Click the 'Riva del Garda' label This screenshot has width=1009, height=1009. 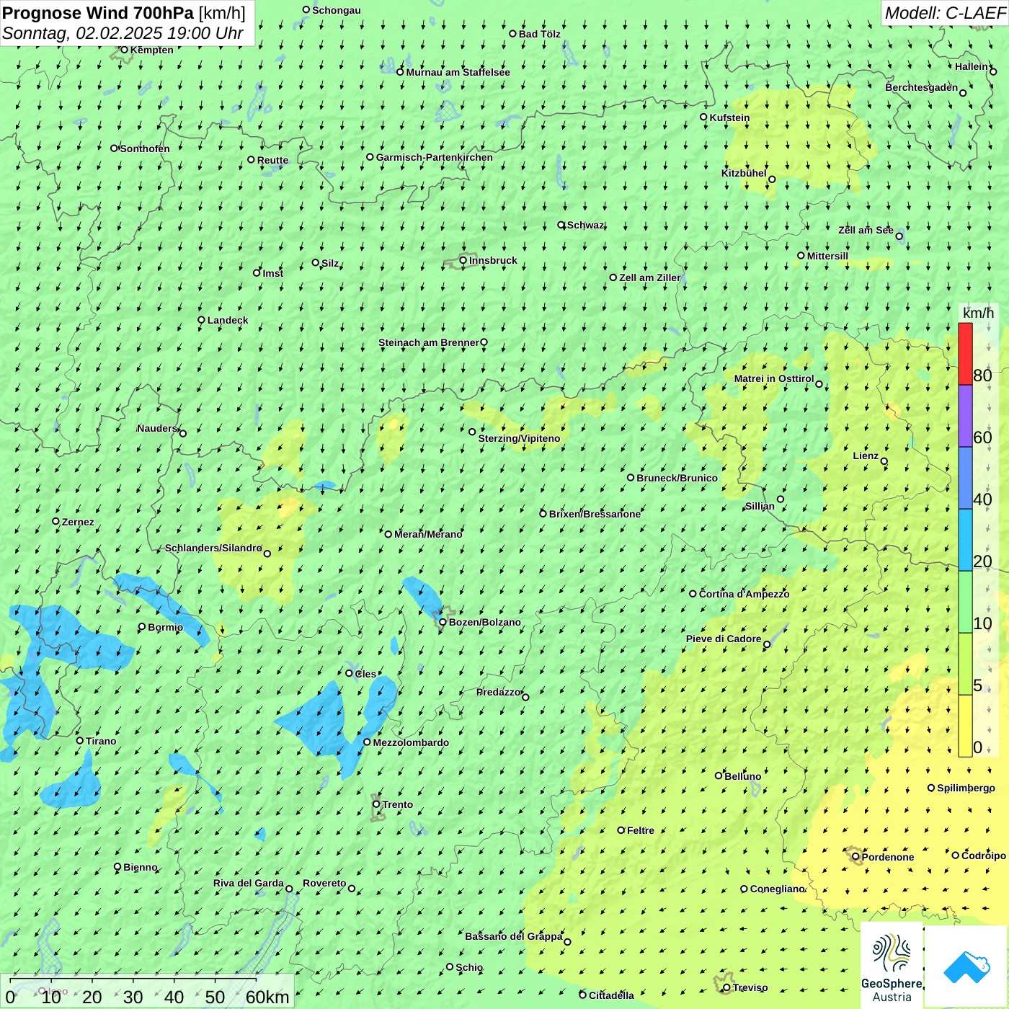[x=248, y=883]
